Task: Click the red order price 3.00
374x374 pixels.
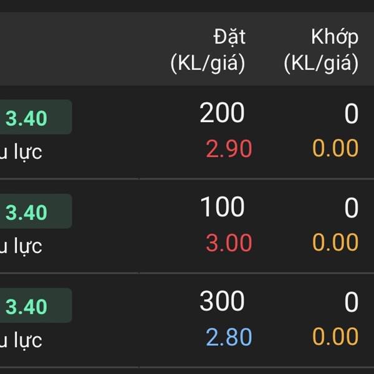Action: point(229,243)
